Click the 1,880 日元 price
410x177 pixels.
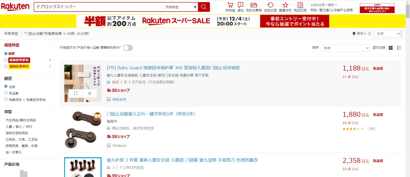(356, 114)
